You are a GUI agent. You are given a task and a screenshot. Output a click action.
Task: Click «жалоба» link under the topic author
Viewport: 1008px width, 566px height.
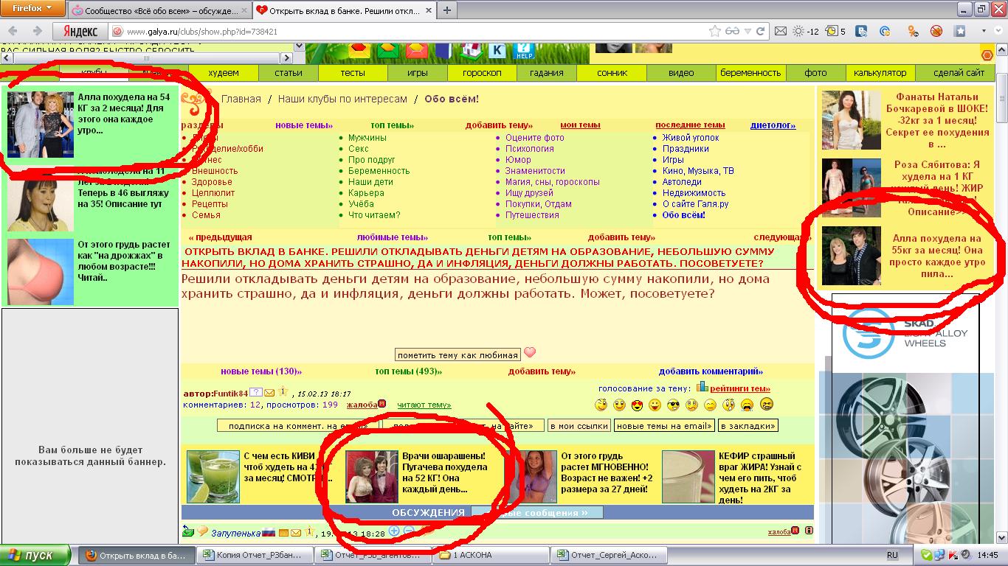coord(362,405)
